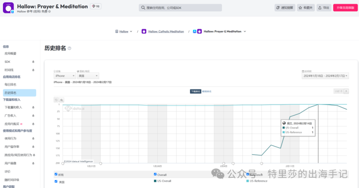This screenshot has height=188, width=359.
Task: Click the search field for apps, companies or SDKs
Action: [180, 8]
